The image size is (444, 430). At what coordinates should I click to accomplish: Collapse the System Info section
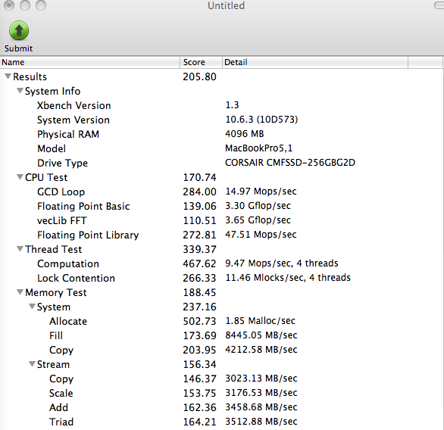(x=20, y=91)
